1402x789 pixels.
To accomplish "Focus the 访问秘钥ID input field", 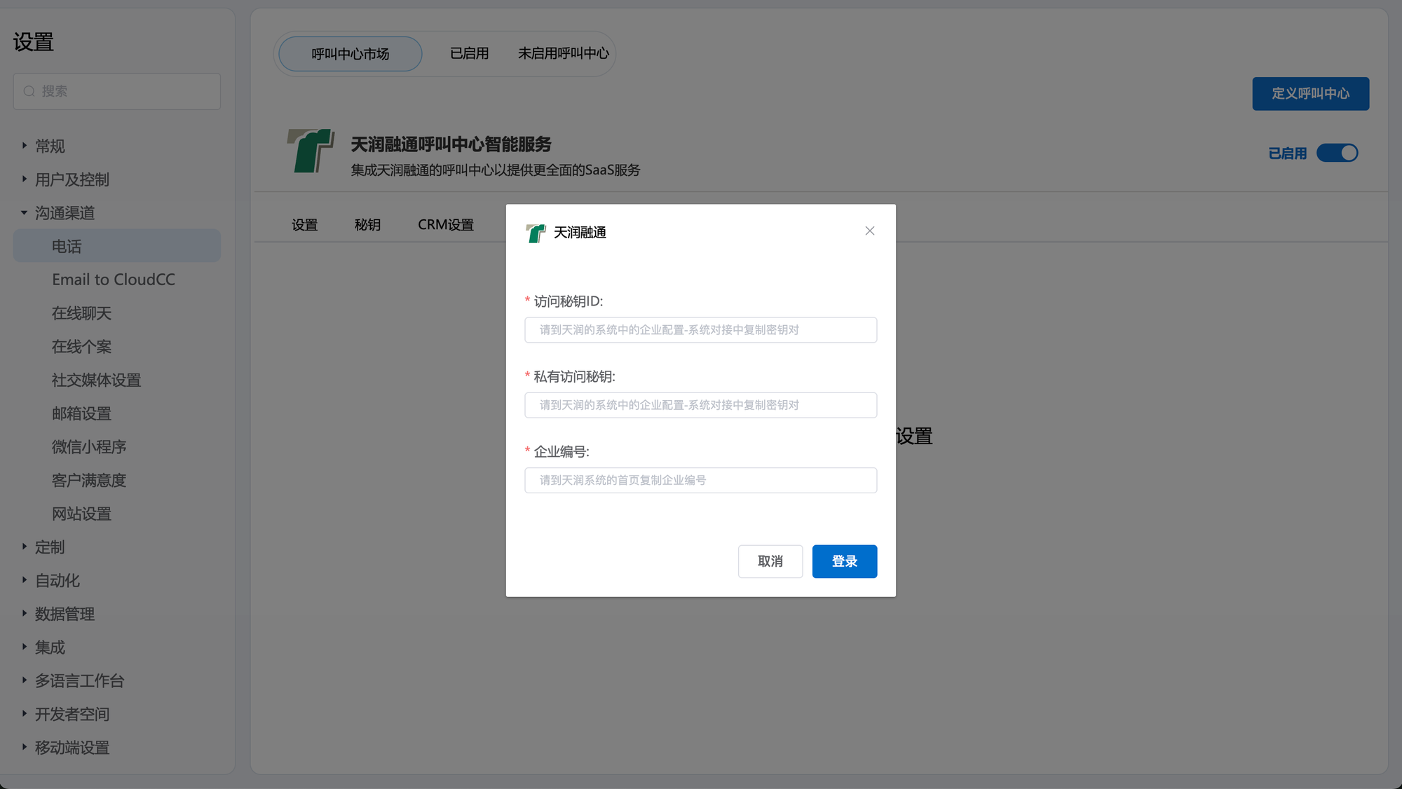I will pyautogui.click(x=700, y=330).
